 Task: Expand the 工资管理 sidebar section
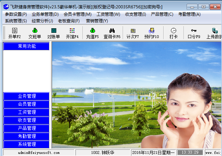click(x=26, y=112)
